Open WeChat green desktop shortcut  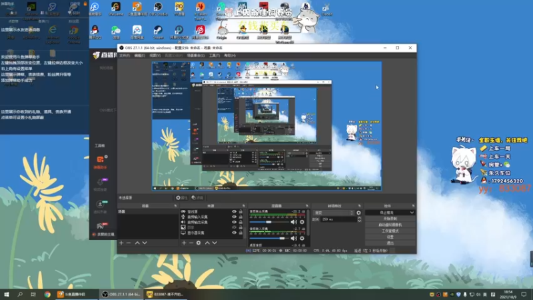coord(116,32)
